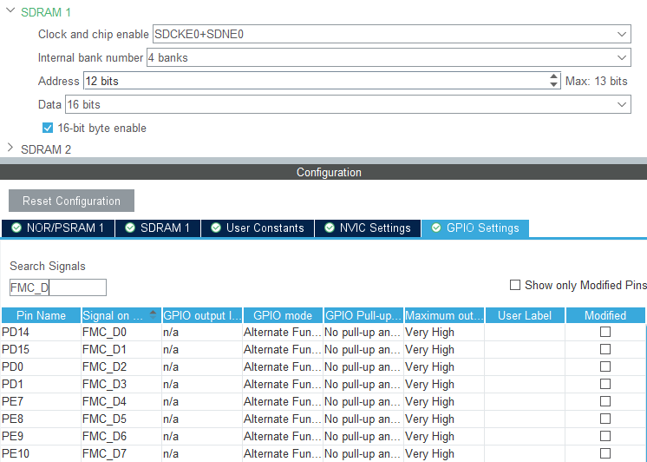Click the FMC_D7 signal cell

121,453
